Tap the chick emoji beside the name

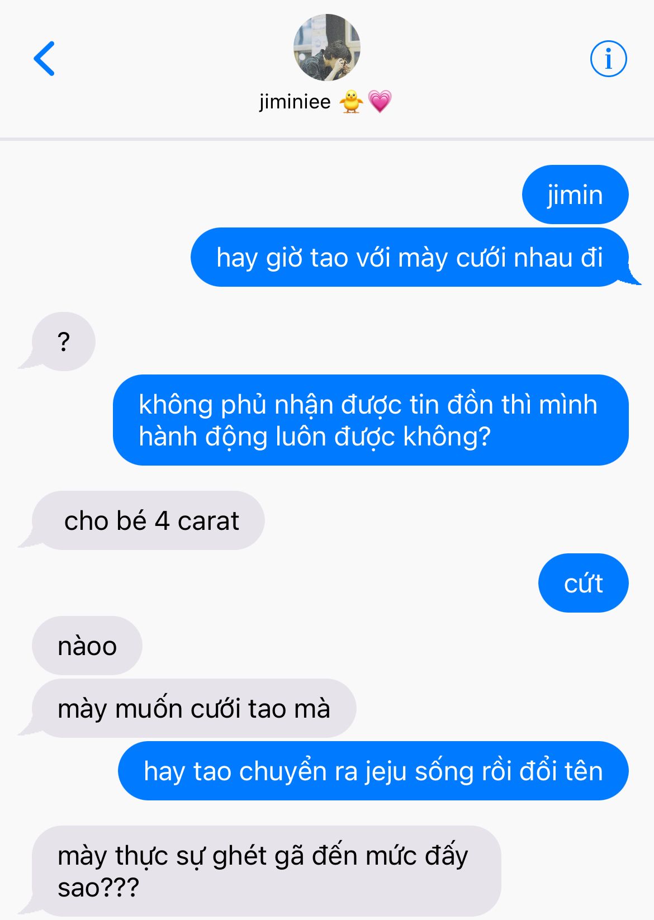click(351, 102)
